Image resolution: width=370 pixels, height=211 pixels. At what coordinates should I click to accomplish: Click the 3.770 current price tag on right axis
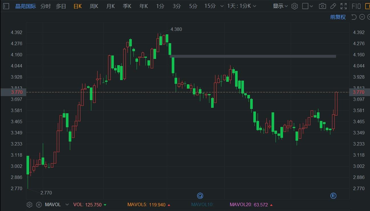(x=359, y=92)
